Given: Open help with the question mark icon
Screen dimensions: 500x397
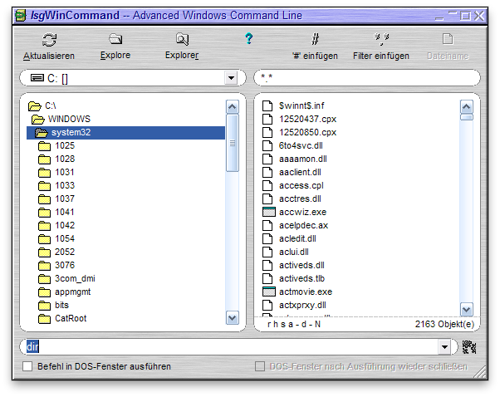Looking at the screenshot, I should (248, 38).
